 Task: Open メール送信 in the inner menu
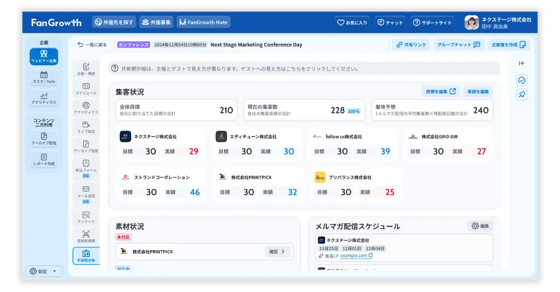pos(86,194)
